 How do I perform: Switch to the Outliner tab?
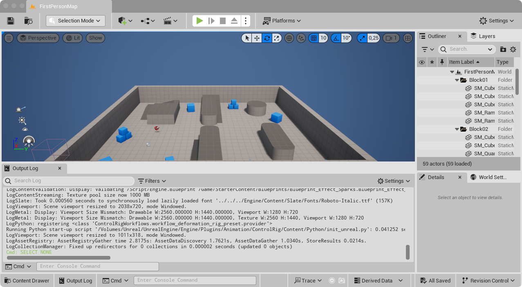click(437, 36)
